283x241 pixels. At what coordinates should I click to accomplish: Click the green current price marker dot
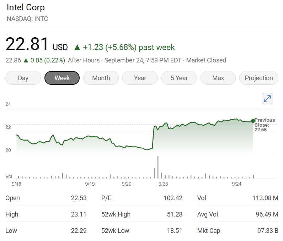tap(253, 121)
